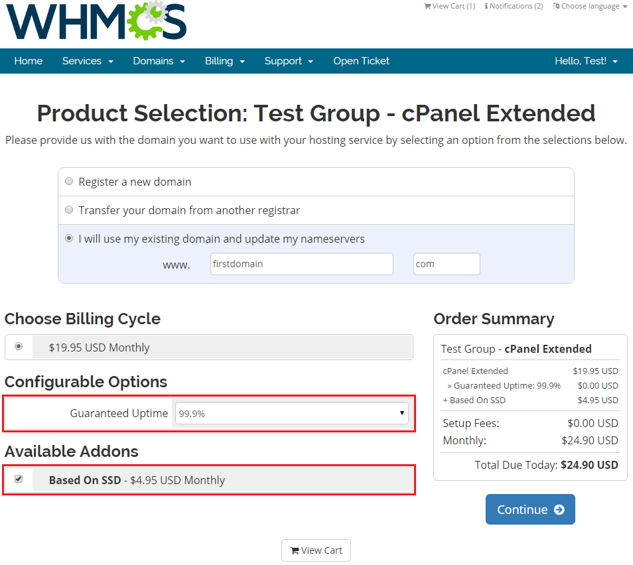Select Register a new domain radio button
Viewport: 633px width, 565px height.
tap(69, 181)
